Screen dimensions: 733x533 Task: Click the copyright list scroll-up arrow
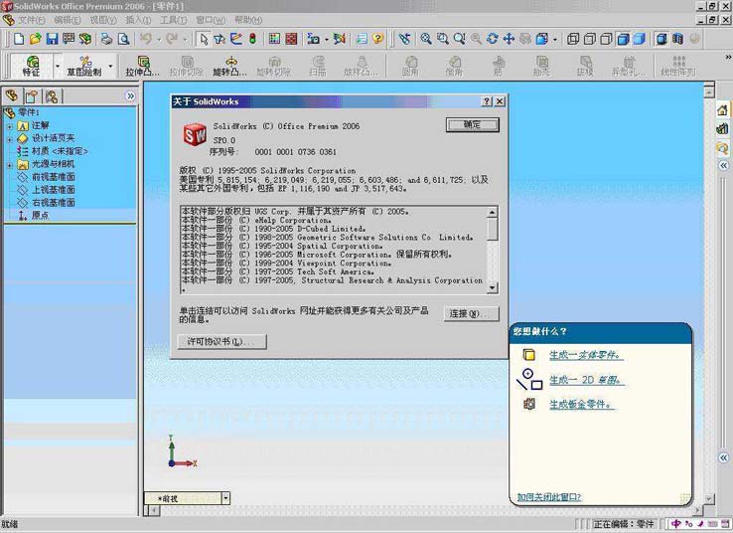point(492,213)
